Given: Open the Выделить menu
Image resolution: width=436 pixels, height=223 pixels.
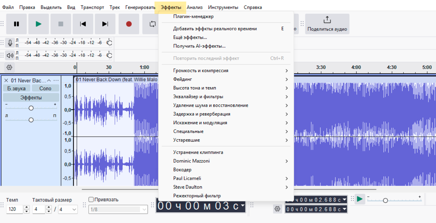Looking at the screenshot, I should [51, 7].
